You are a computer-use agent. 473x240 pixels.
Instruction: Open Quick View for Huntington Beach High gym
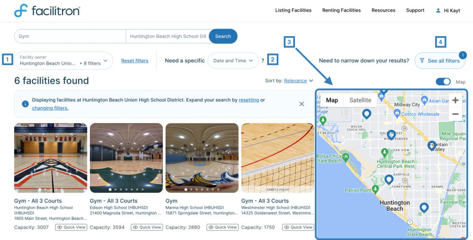point(71,227)
